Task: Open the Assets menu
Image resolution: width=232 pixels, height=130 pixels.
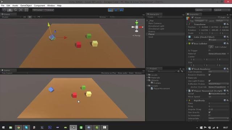Action: 15,6
